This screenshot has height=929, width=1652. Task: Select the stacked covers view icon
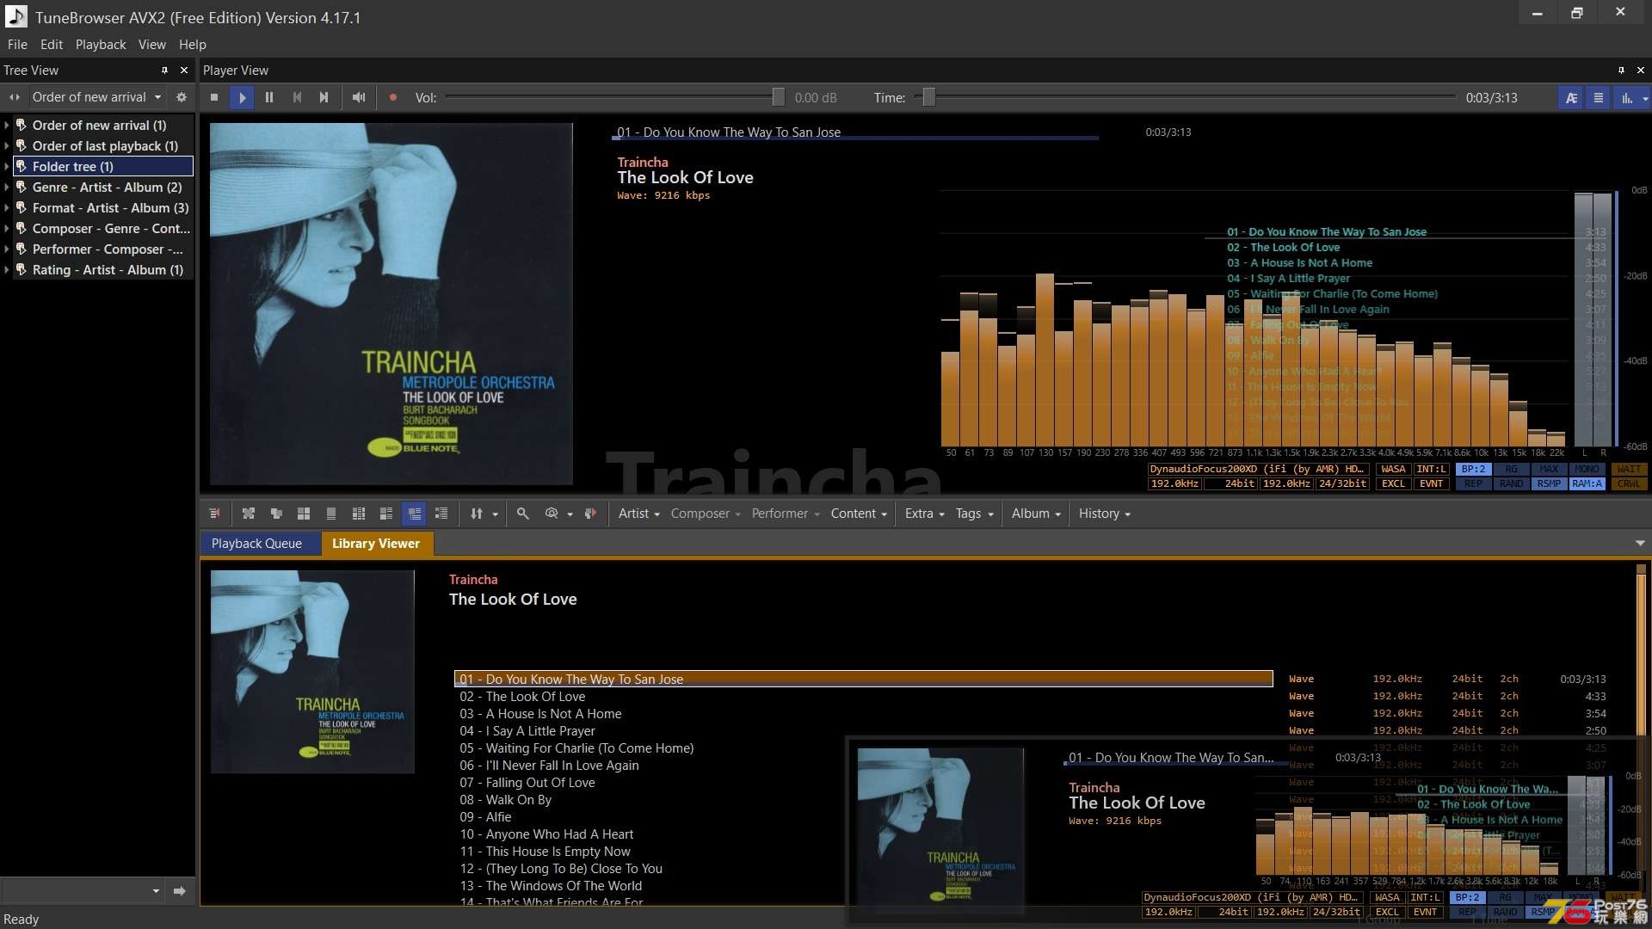click(276, 514)
